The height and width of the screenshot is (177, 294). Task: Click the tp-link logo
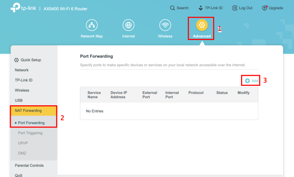[x=23, y=8]
